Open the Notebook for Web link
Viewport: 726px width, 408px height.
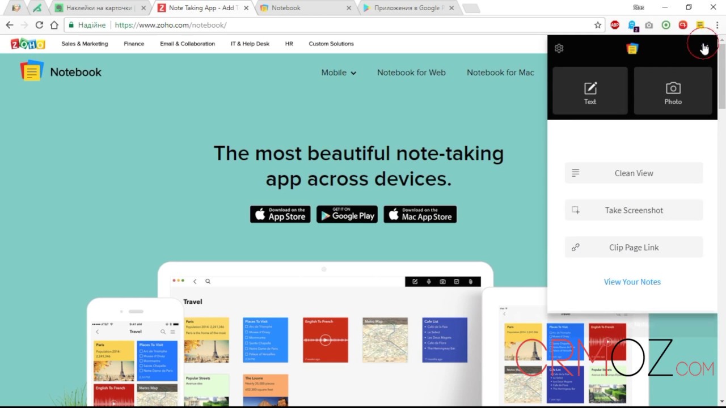411,73
